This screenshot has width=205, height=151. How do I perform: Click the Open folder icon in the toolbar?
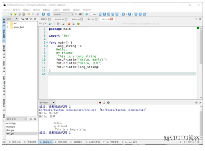(x=15, y=14)
